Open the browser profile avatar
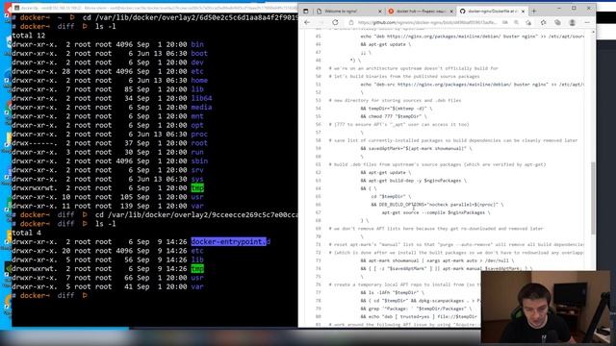The image size is (616, 346). (x=573, y=23)
